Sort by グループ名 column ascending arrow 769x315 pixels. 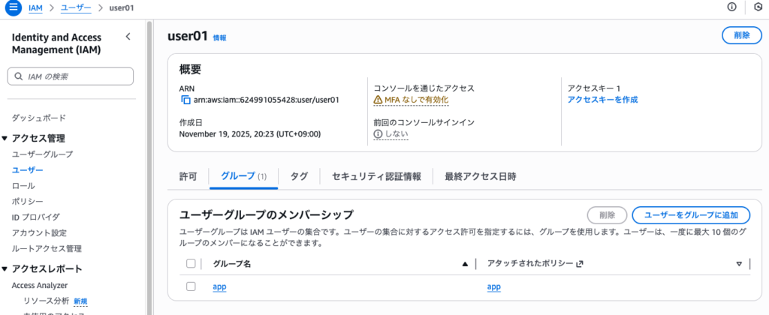(465, 263)
